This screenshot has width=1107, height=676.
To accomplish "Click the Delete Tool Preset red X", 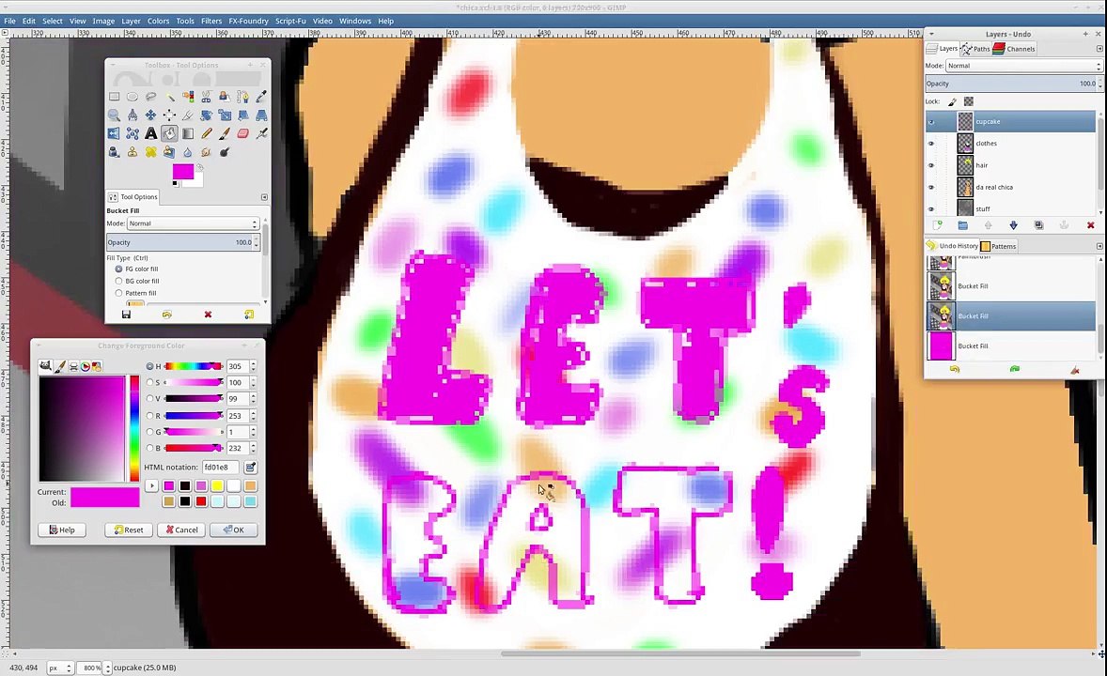I will 209,315.
